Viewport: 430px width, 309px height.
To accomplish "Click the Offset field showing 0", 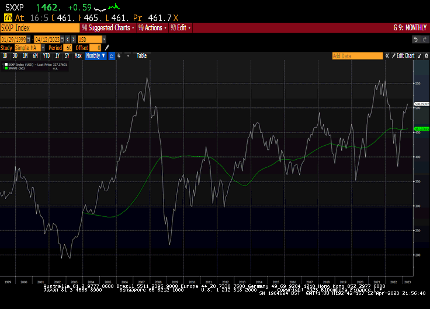I will [x=95, y=48].
